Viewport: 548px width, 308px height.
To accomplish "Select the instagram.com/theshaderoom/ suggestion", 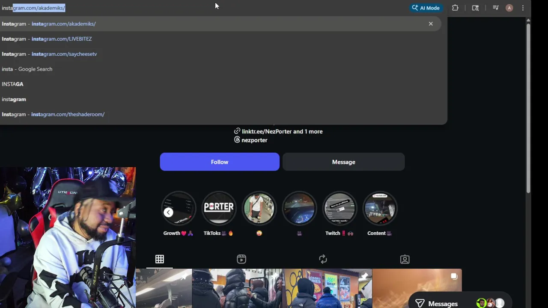I will [x=220, y=114].
